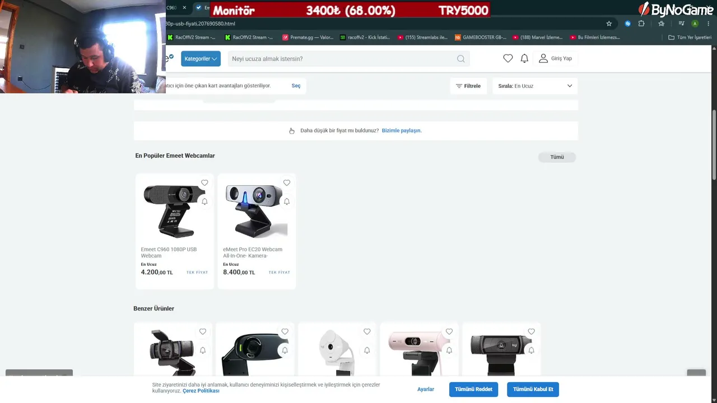Set alert for the last similar webcam
The height and width of the screenshot is (403, 717).
click(532, 350)
